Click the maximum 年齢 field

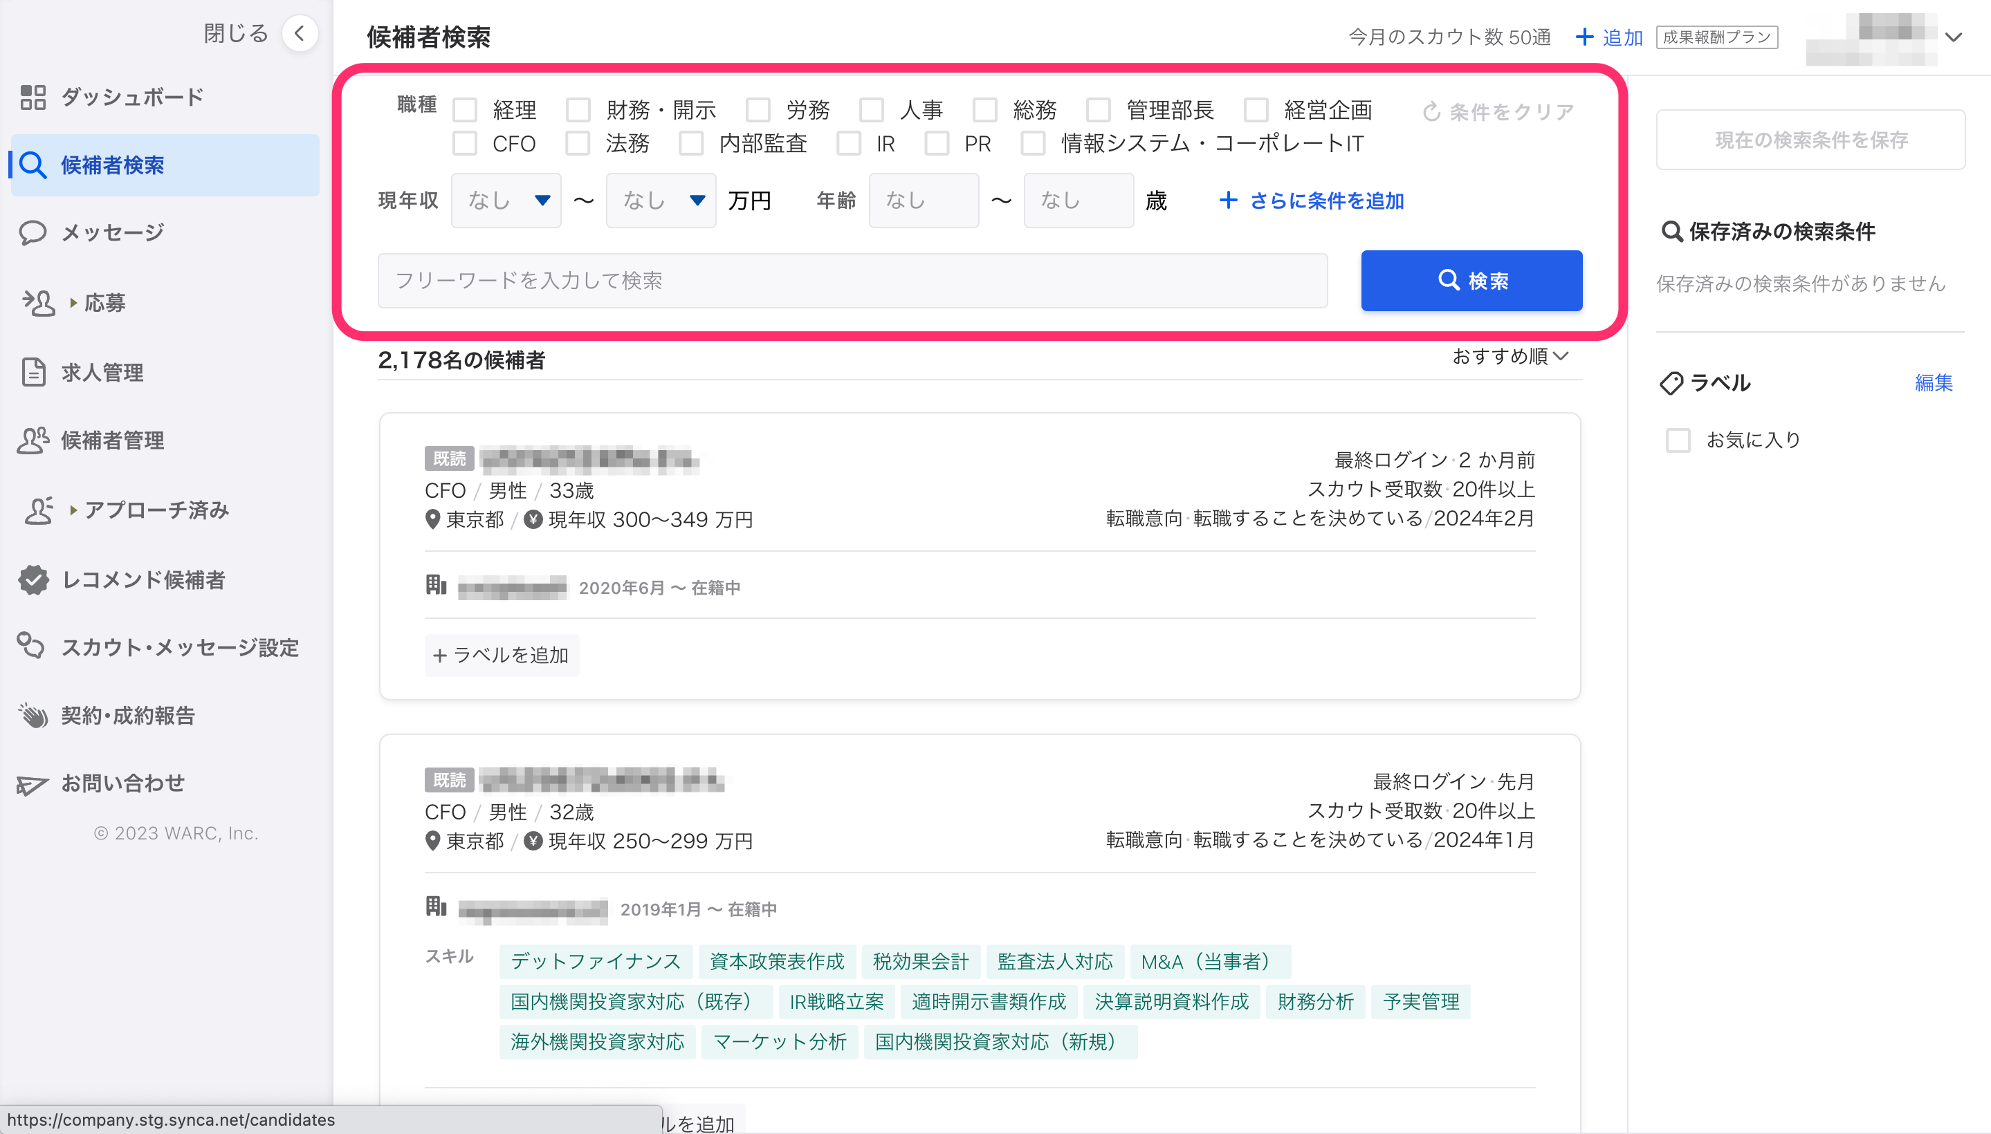(x=1079, y=200)
